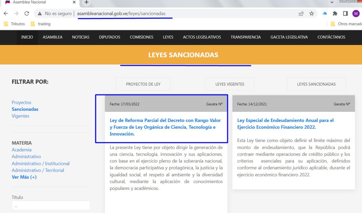
Task: Open the CONTÁCTANOS menu item
Action: pyautogui.click(x=331, y=37)
